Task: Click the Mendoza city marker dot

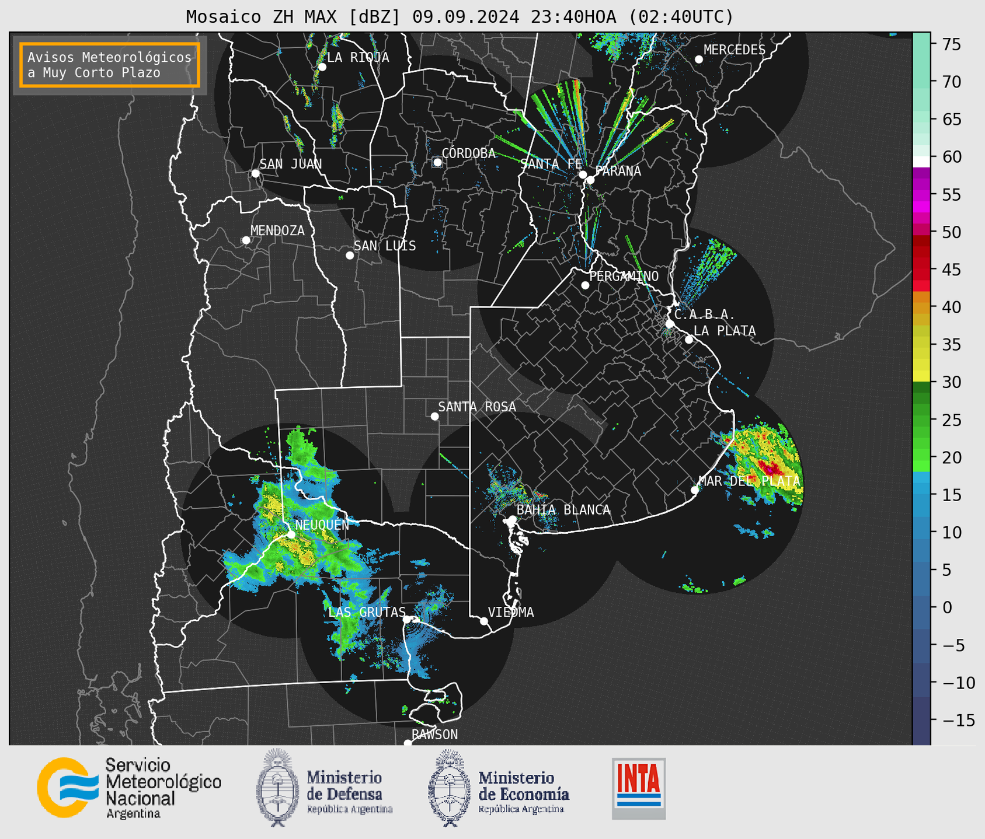Action: coord(246,240)
